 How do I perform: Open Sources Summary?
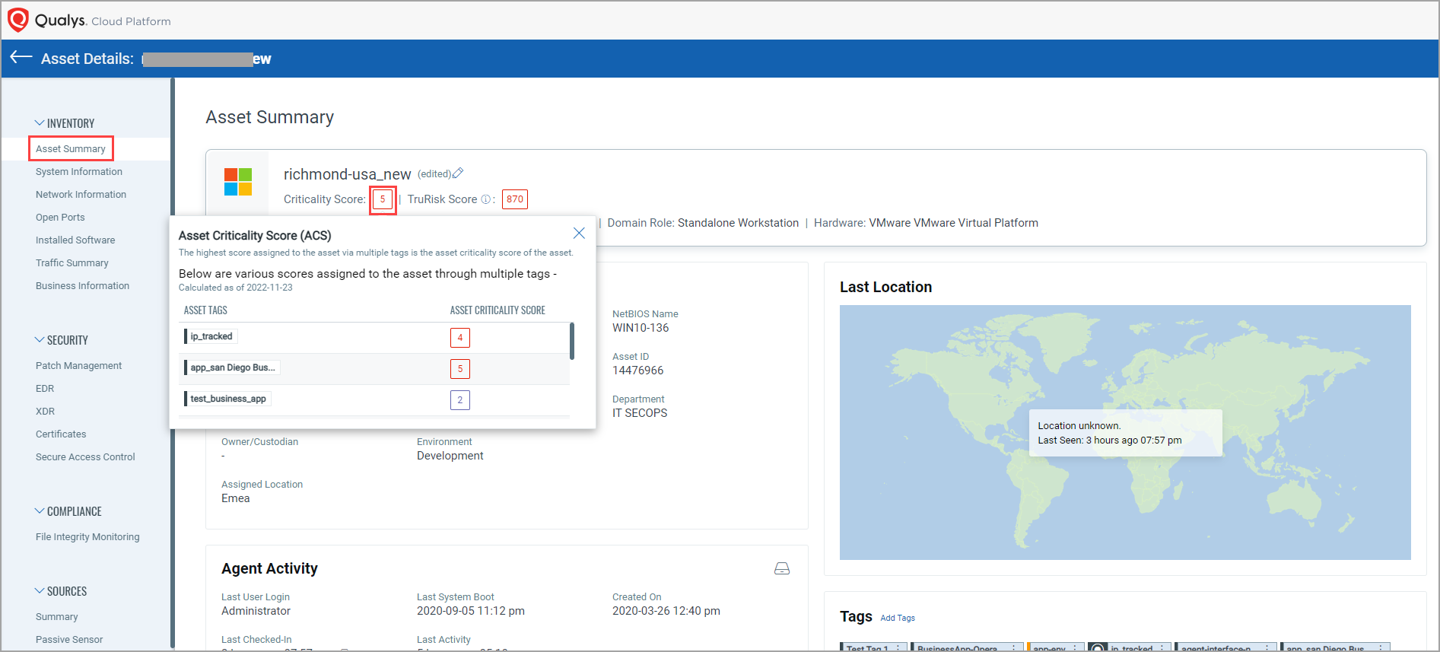tap(56, 616)
